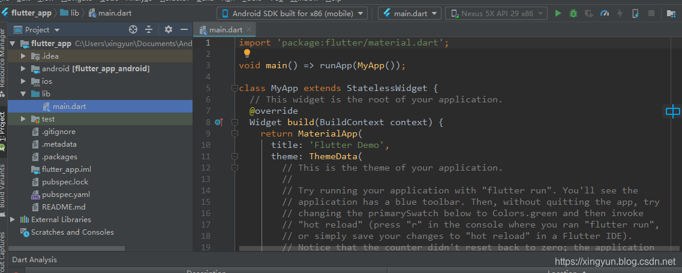Screen dimensions: 682x273
Task: Click the Dart Analysis panel title
Action: tap(34, 260)
